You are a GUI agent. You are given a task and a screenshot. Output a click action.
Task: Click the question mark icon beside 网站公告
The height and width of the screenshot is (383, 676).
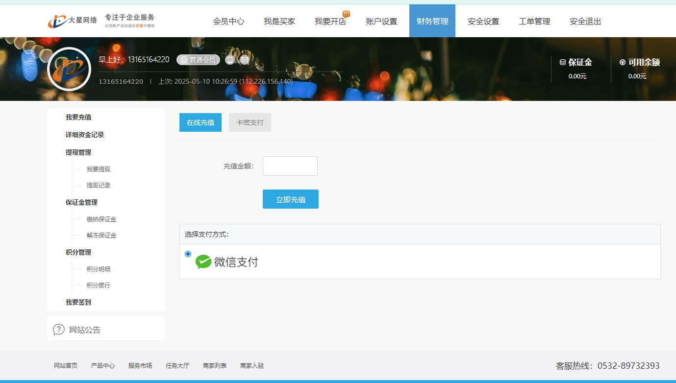pos(59,330)
